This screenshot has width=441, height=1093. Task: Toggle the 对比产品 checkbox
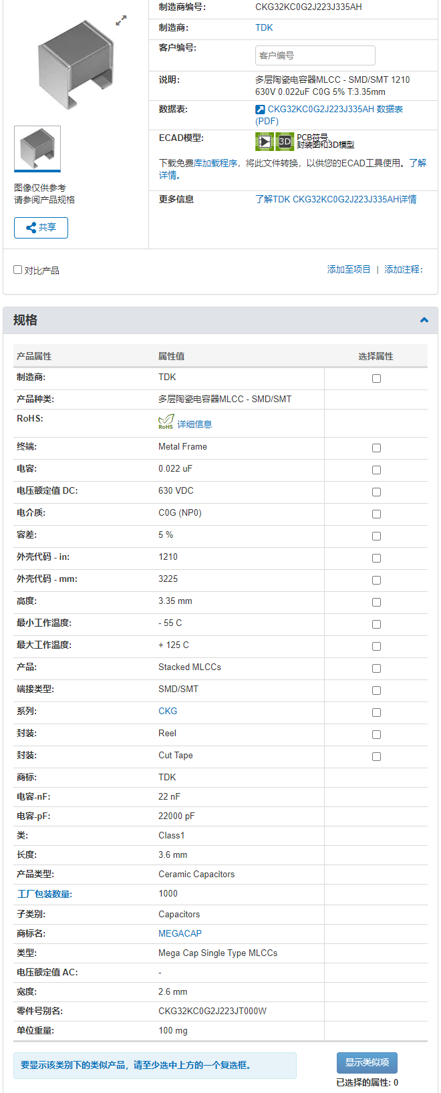(x=18, y=270)
